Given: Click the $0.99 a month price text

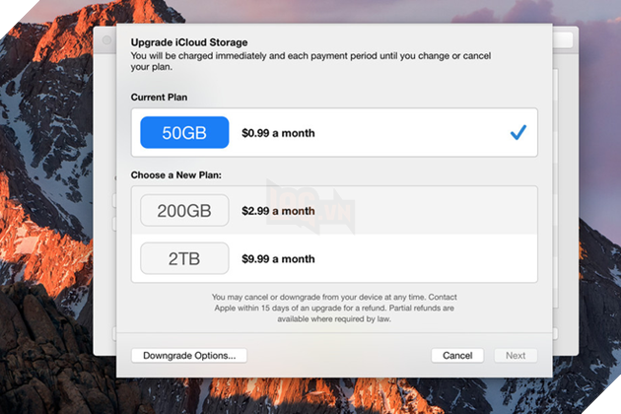Looking at the screenshot, I should (278, 133).
